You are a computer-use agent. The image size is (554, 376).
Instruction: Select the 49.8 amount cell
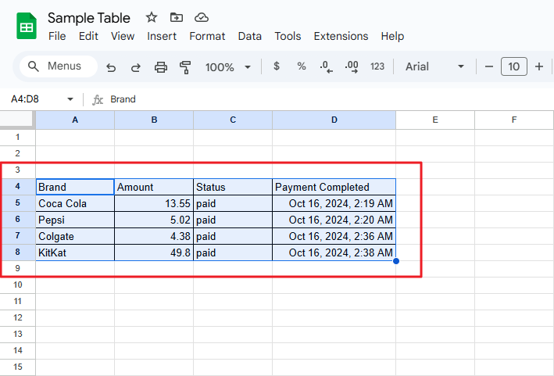coord(154,252)
